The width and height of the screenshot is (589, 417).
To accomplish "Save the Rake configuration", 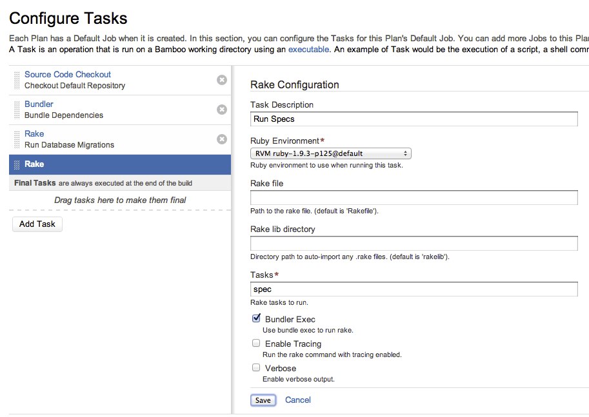I will [x=263, y=400].
